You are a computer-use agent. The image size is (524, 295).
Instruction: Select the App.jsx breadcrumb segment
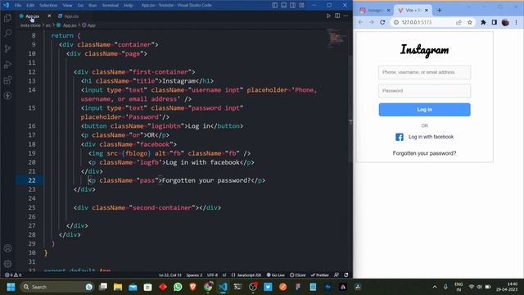coord(67,25)
